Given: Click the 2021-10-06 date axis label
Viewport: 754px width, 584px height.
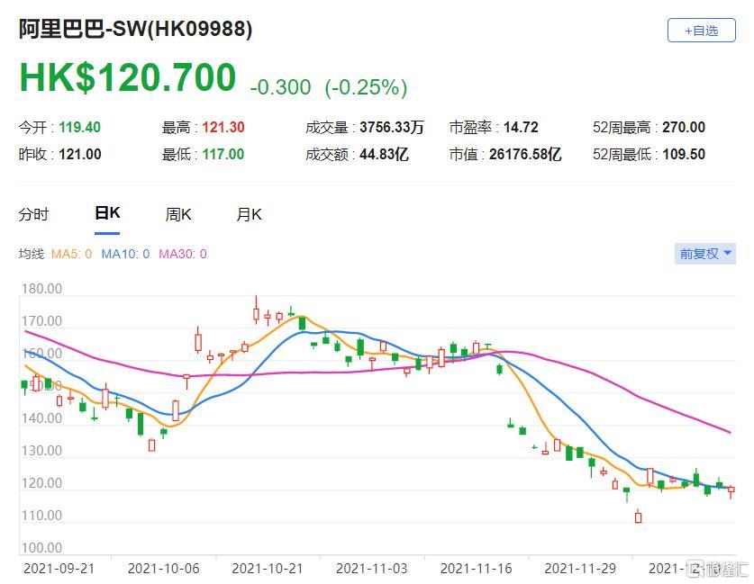Looking at the screenshot, I should point(163,569).
